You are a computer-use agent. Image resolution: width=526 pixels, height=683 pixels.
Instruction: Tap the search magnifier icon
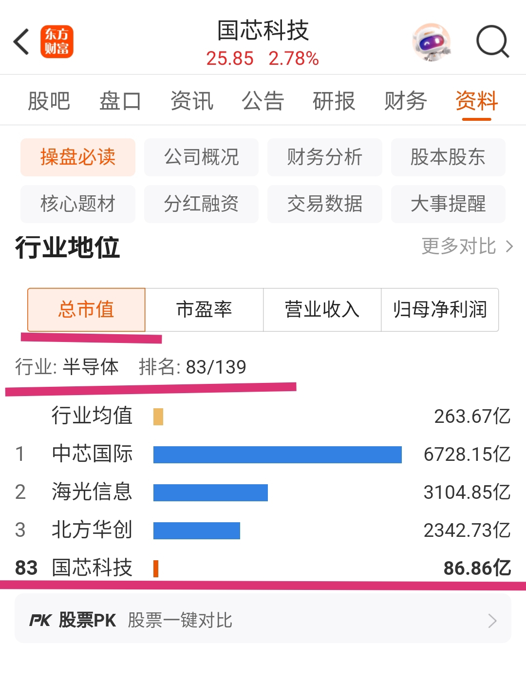click(492, 42)
